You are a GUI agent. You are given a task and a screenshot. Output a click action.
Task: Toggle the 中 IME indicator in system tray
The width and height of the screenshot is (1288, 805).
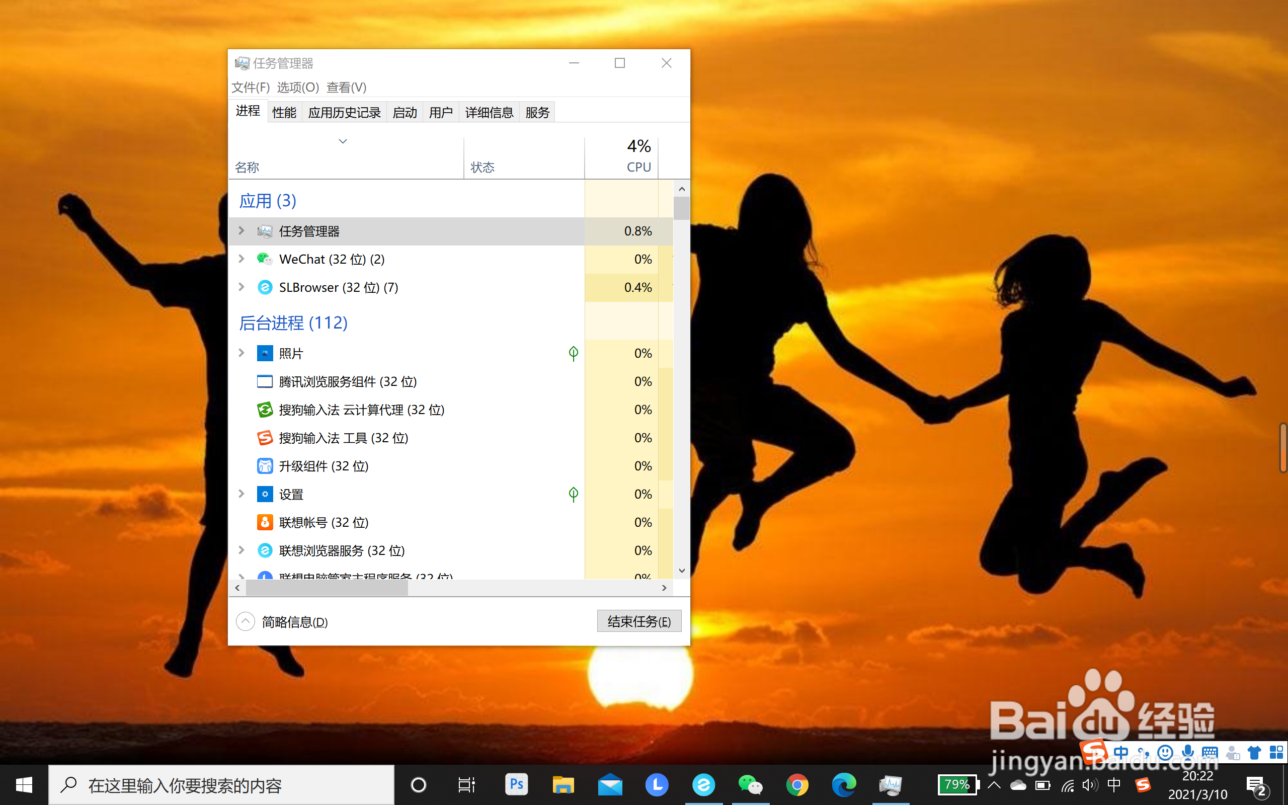click(1113, 785)
